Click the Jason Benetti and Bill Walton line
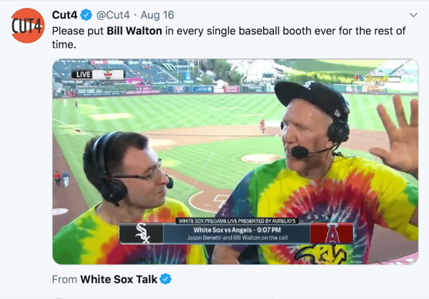This screenshot has height=299, width=429. click(237, 237)
